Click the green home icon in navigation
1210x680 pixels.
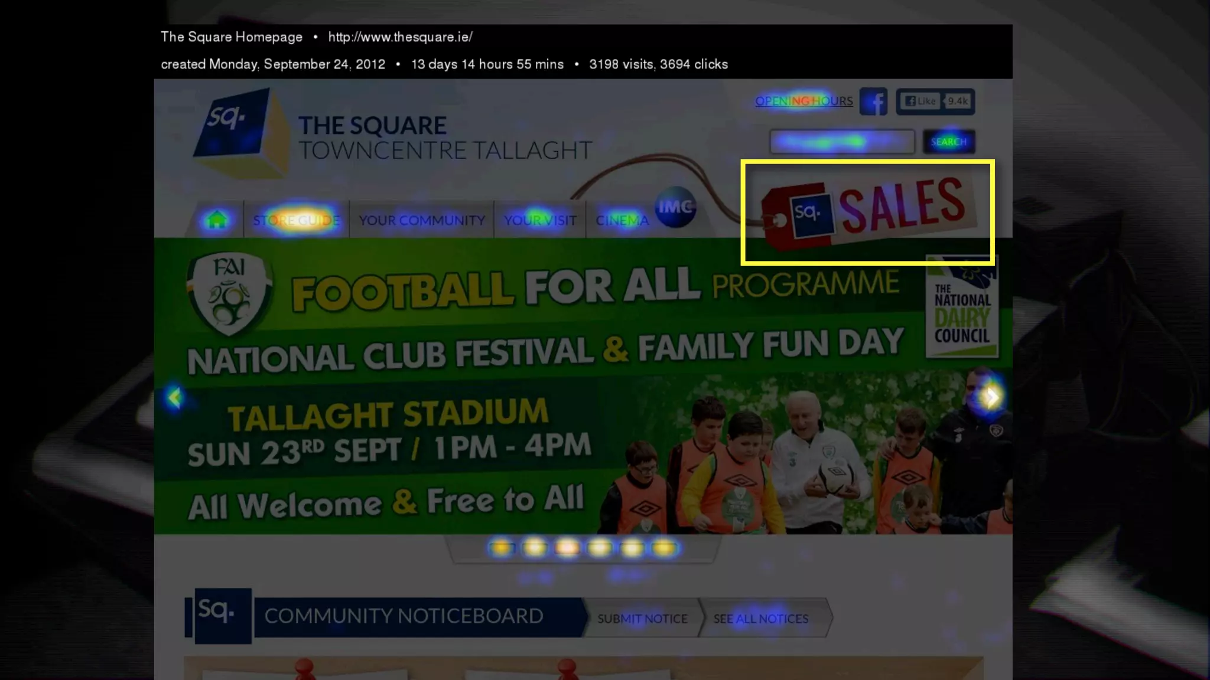(x=217, y=220)
